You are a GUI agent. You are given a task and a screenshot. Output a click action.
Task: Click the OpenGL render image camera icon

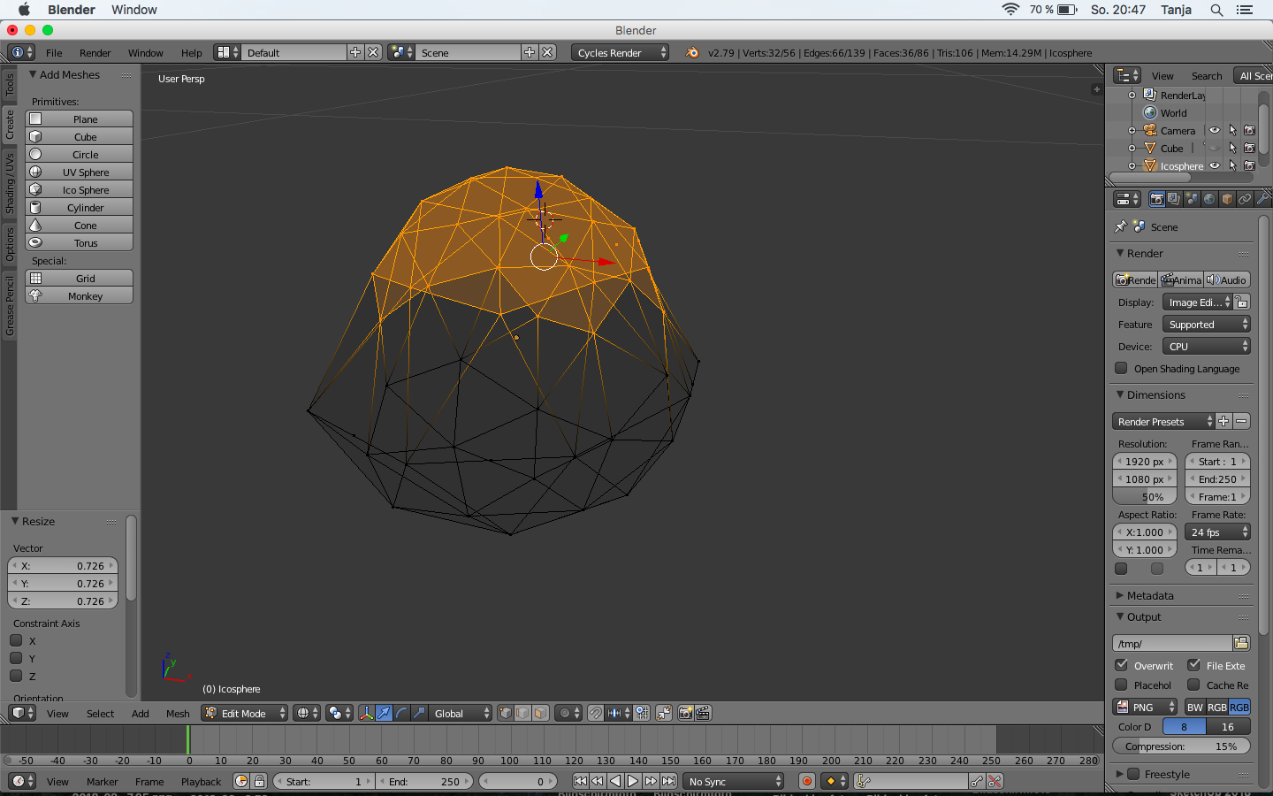click(x=685, y=713)
